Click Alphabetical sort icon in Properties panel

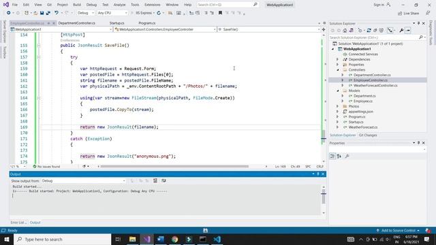click(339, 156)
